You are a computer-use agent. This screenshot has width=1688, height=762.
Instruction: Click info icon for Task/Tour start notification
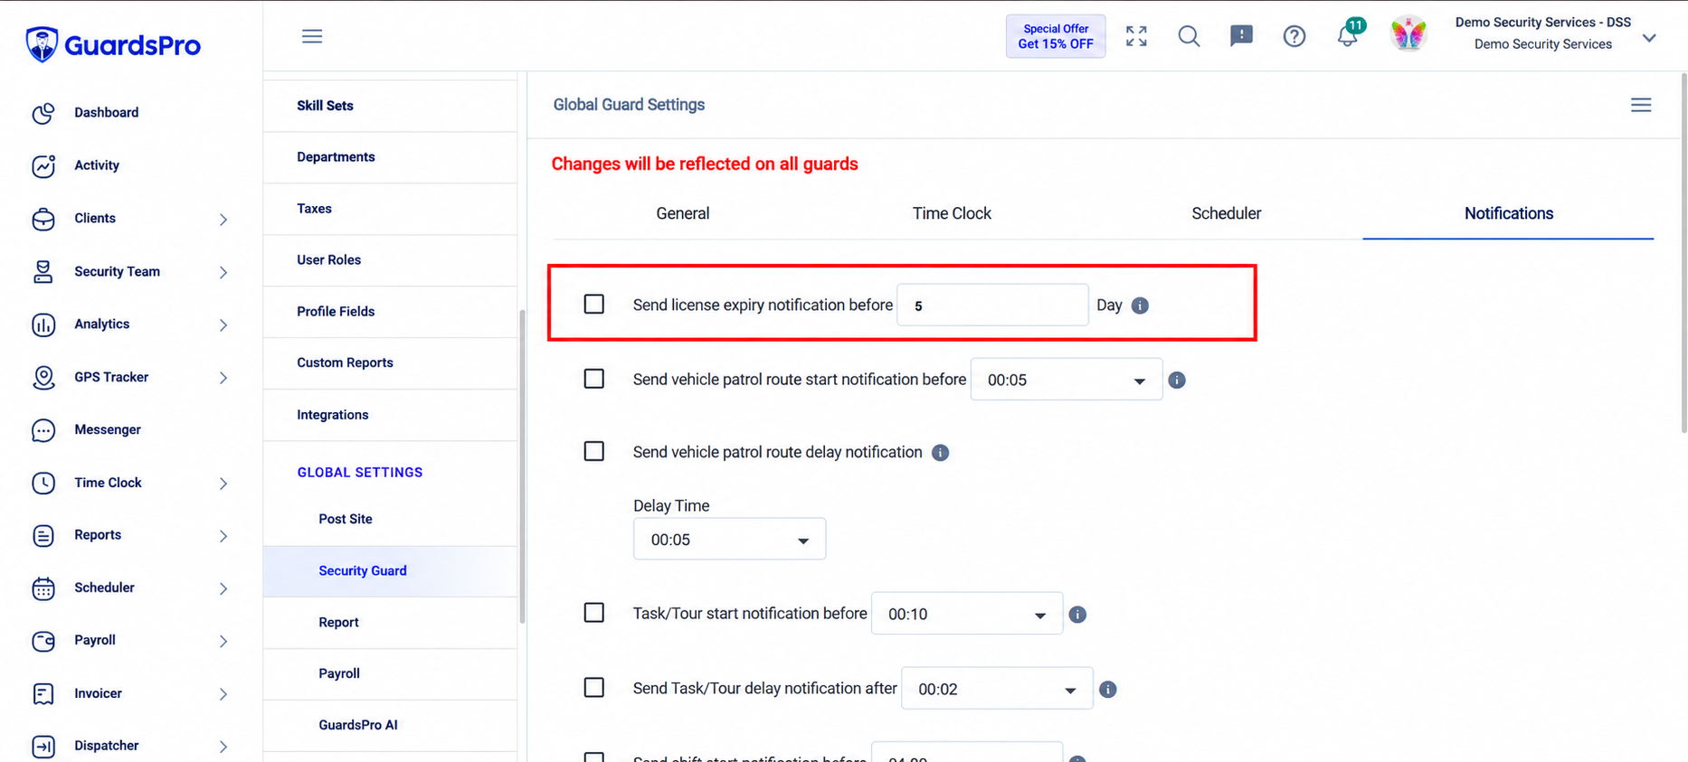pos(1077,615)
